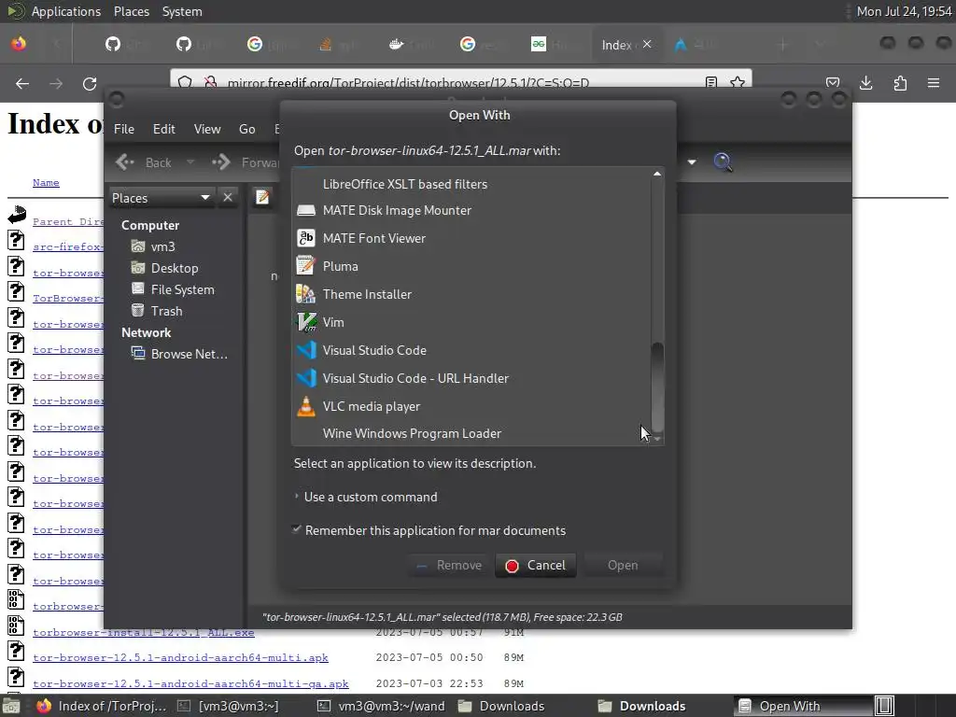Select MATE Disk Image Mounter icon
956x717 pixels.
pos(305,210)
